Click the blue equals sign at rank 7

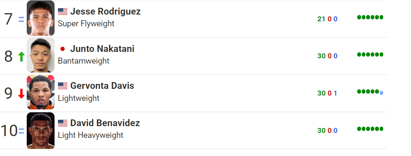click(21, 20)
